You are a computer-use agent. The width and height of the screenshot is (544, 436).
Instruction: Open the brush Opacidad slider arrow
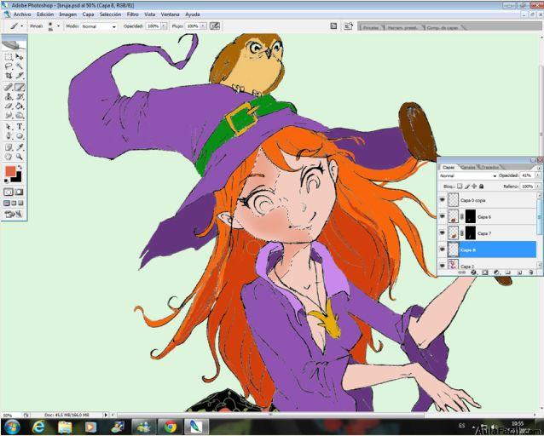click(164, 26)
